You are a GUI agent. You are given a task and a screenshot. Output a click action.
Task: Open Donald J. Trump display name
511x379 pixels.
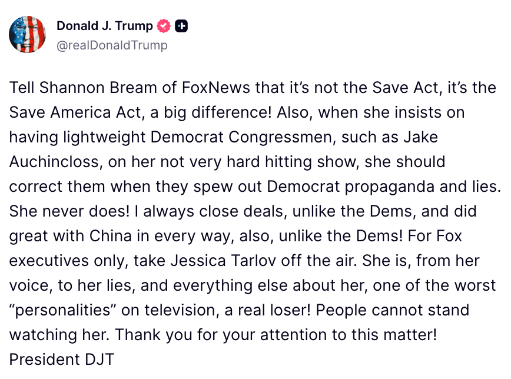pyautogui.click(x=105, y=26)
